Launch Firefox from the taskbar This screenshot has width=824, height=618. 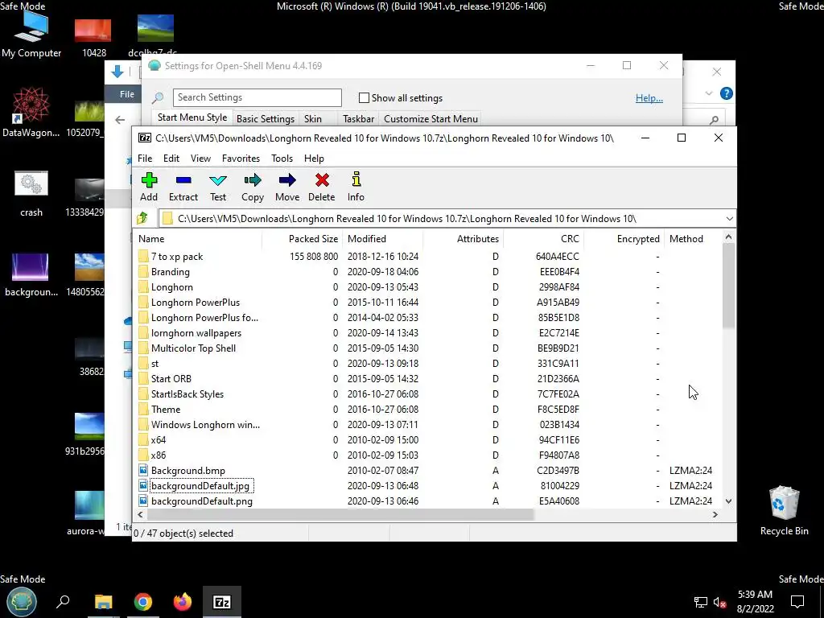[x=183, y=602]
